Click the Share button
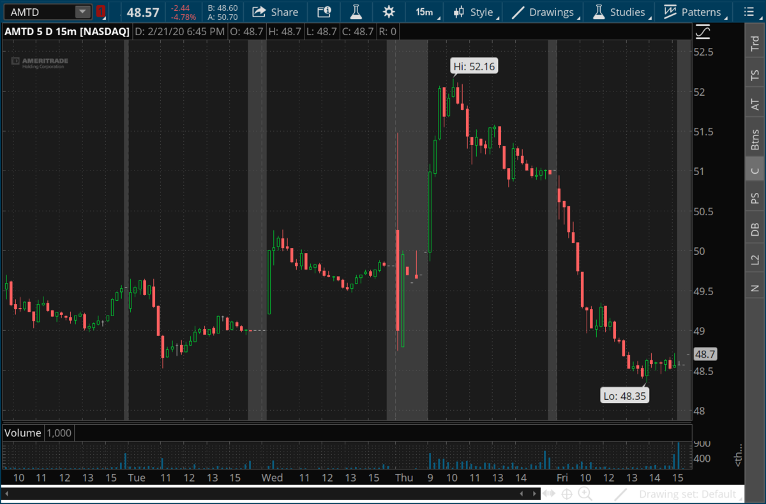This screenshot has width=766, height=504. pos(275,11)
